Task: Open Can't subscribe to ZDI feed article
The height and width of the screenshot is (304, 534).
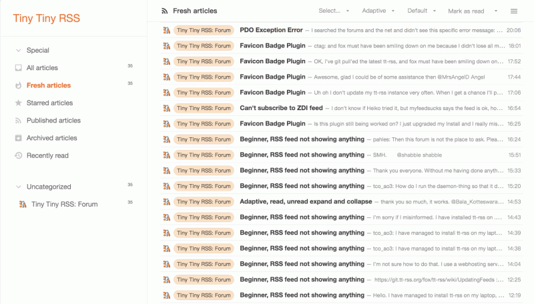Action: 281,108
